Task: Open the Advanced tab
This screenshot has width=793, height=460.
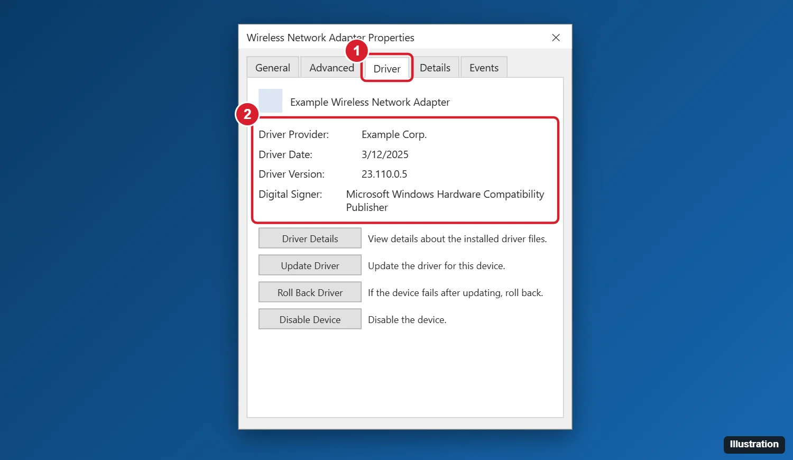Action: (x=331, y=68)
